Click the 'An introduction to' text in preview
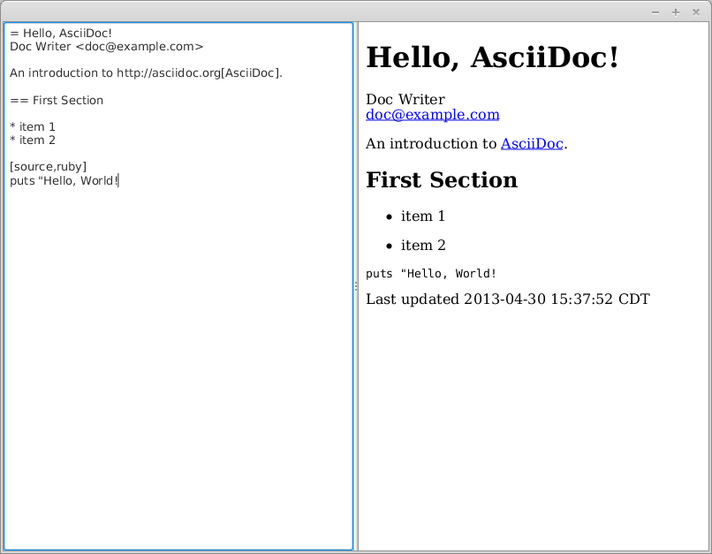Screen dimensions: 712x554 (x=431, y=143)
